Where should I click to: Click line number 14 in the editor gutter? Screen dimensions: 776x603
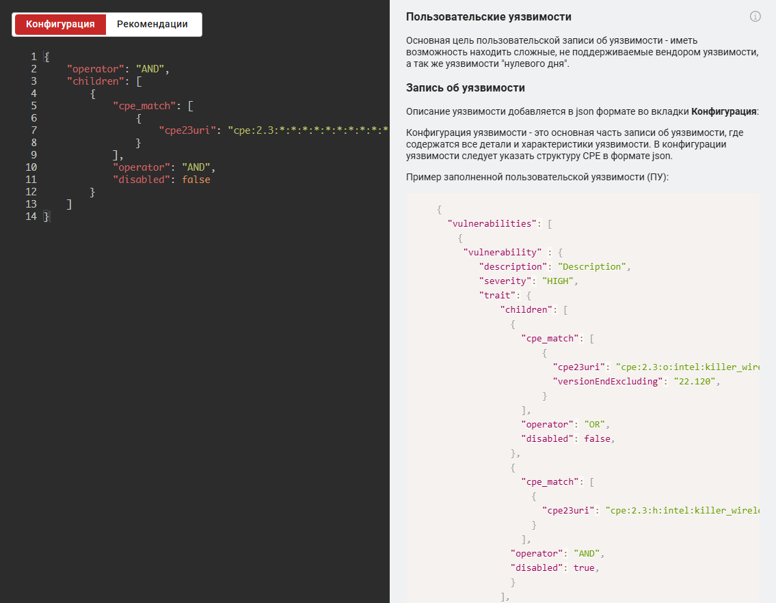(x=31, y=216)
